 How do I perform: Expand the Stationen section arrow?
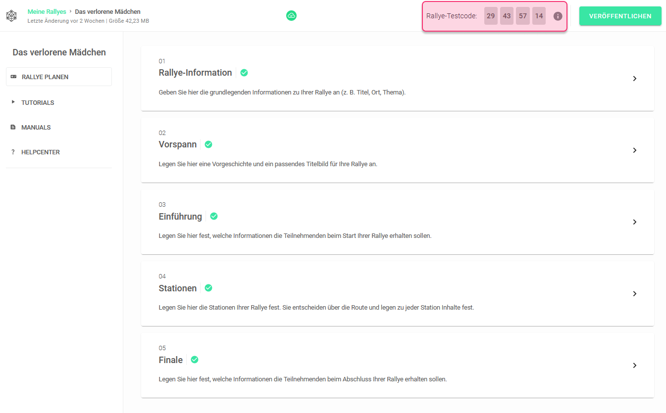click(x=635, y=294)
